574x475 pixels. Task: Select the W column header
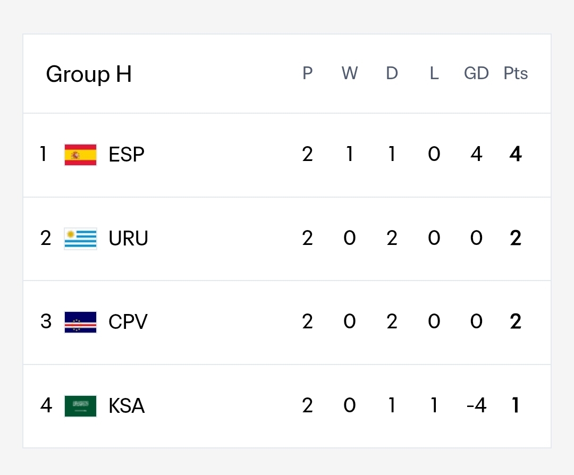(x=350, y=73)
